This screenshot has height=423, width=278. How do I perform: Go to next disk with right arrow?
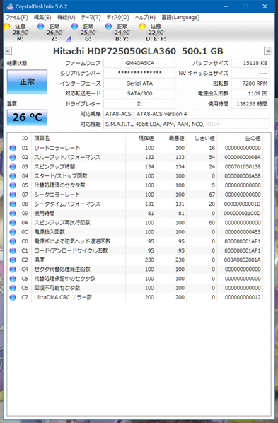click(x=268, y=51)
